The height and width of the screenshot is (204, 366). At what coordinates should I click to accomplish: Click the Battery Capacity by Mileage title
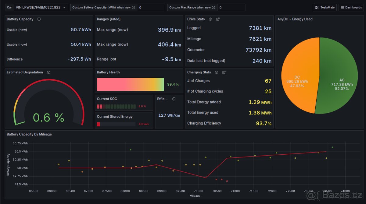coord(29,134)
